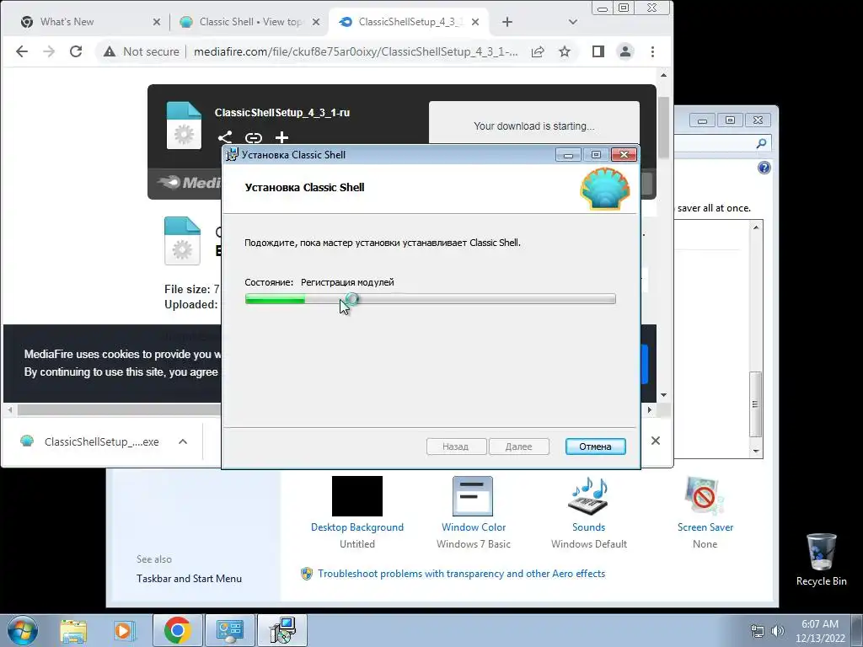
Task: Click the Отмена button in installer
Action: tap(596, 446)
